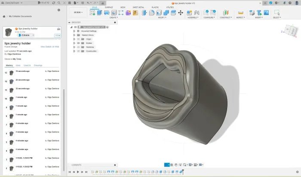Open the DESIGN workspace dropdown
This screenshot has height=177, width=301.
click(78, 12)
